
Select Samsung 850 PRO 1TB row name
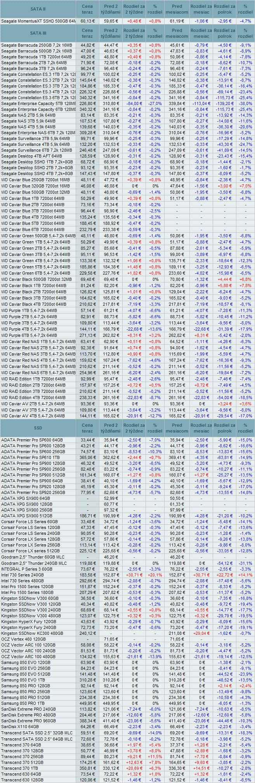tap(23, 703)
